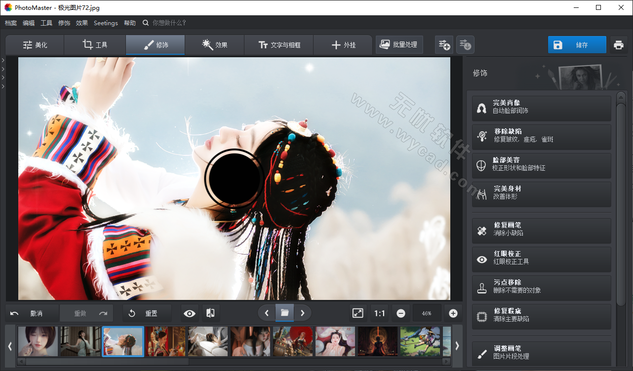633x371 pixels.
Task: Select the 修复画笔 healing brush
Action: tap(541, 230)
